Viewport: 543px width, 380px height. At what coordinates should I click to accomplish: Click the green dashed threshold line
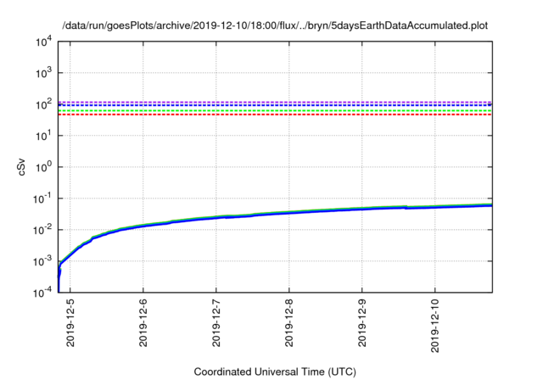tap(275, 110)
